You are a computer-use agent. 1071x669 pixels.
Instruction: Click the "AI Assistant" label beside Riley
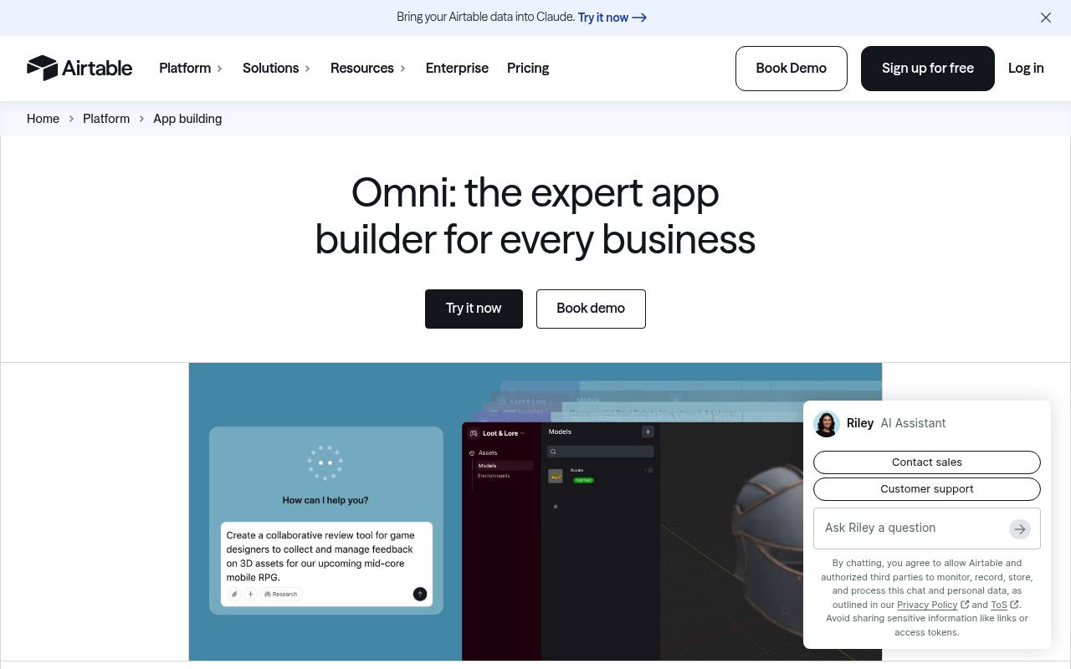913,423
